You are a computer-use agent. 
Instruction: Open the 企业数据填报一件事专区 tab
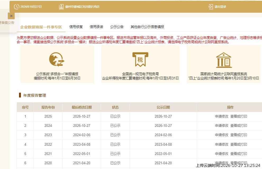pos(41,27)
